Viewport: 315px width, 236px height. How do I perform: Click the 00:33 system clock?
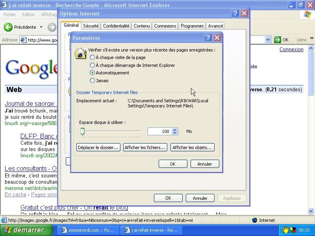pyautogui.click(x=304, y=230)
